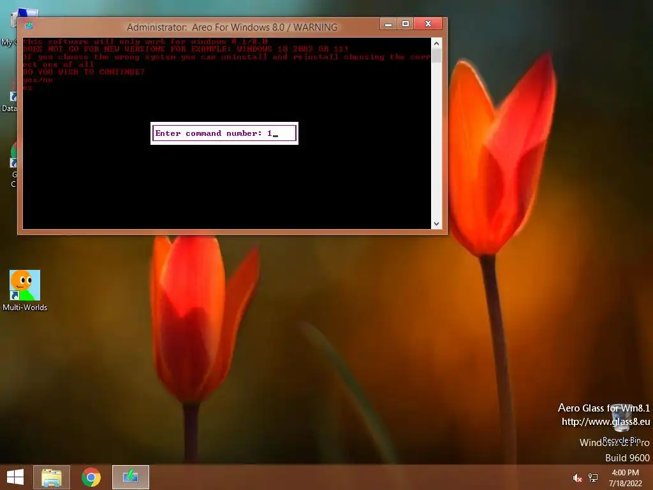The image size is (653, 490).
Task: Open File Explorer from the taskbar
Action: pos(52,477)
